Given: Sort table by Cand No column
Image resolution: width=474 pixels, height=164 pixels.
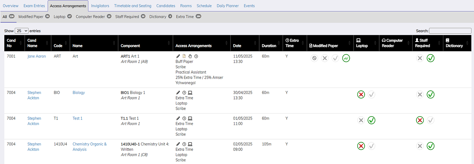Looking at the screenshot, I should 15,43.
